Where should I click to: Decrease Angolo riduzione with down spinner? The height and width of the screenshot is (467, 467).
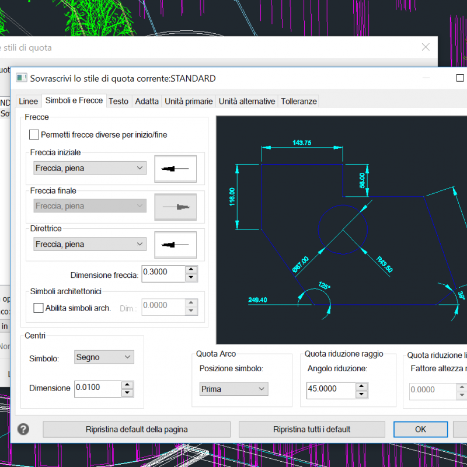click(362, 394)
